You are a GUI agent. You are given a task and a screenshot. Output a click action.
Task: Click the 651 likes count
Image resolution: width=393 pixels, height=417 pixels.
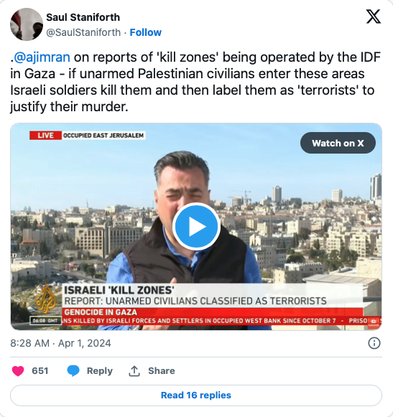[40, 371]
